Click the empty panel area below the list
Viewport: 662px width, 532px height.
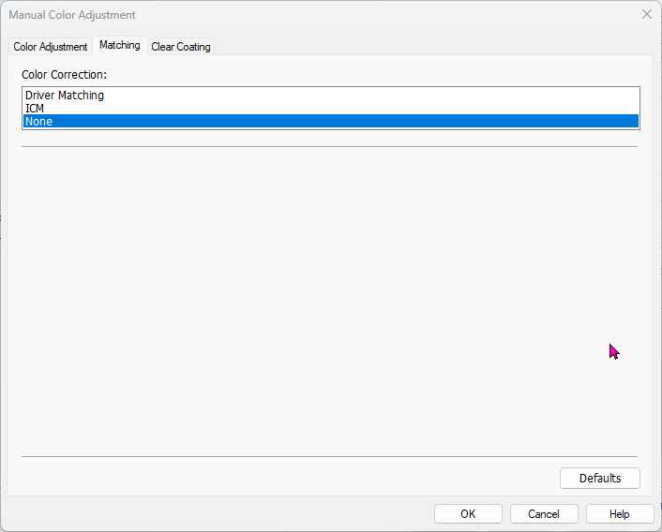(328, 300)
